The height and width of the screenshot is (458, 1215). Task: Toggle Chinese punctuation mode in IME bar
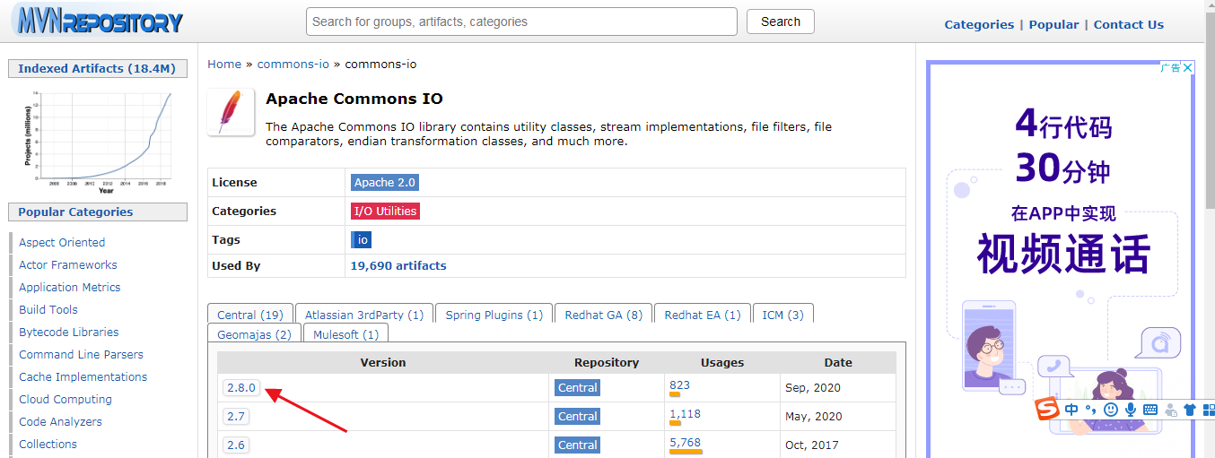click(x=1091, y=410)
